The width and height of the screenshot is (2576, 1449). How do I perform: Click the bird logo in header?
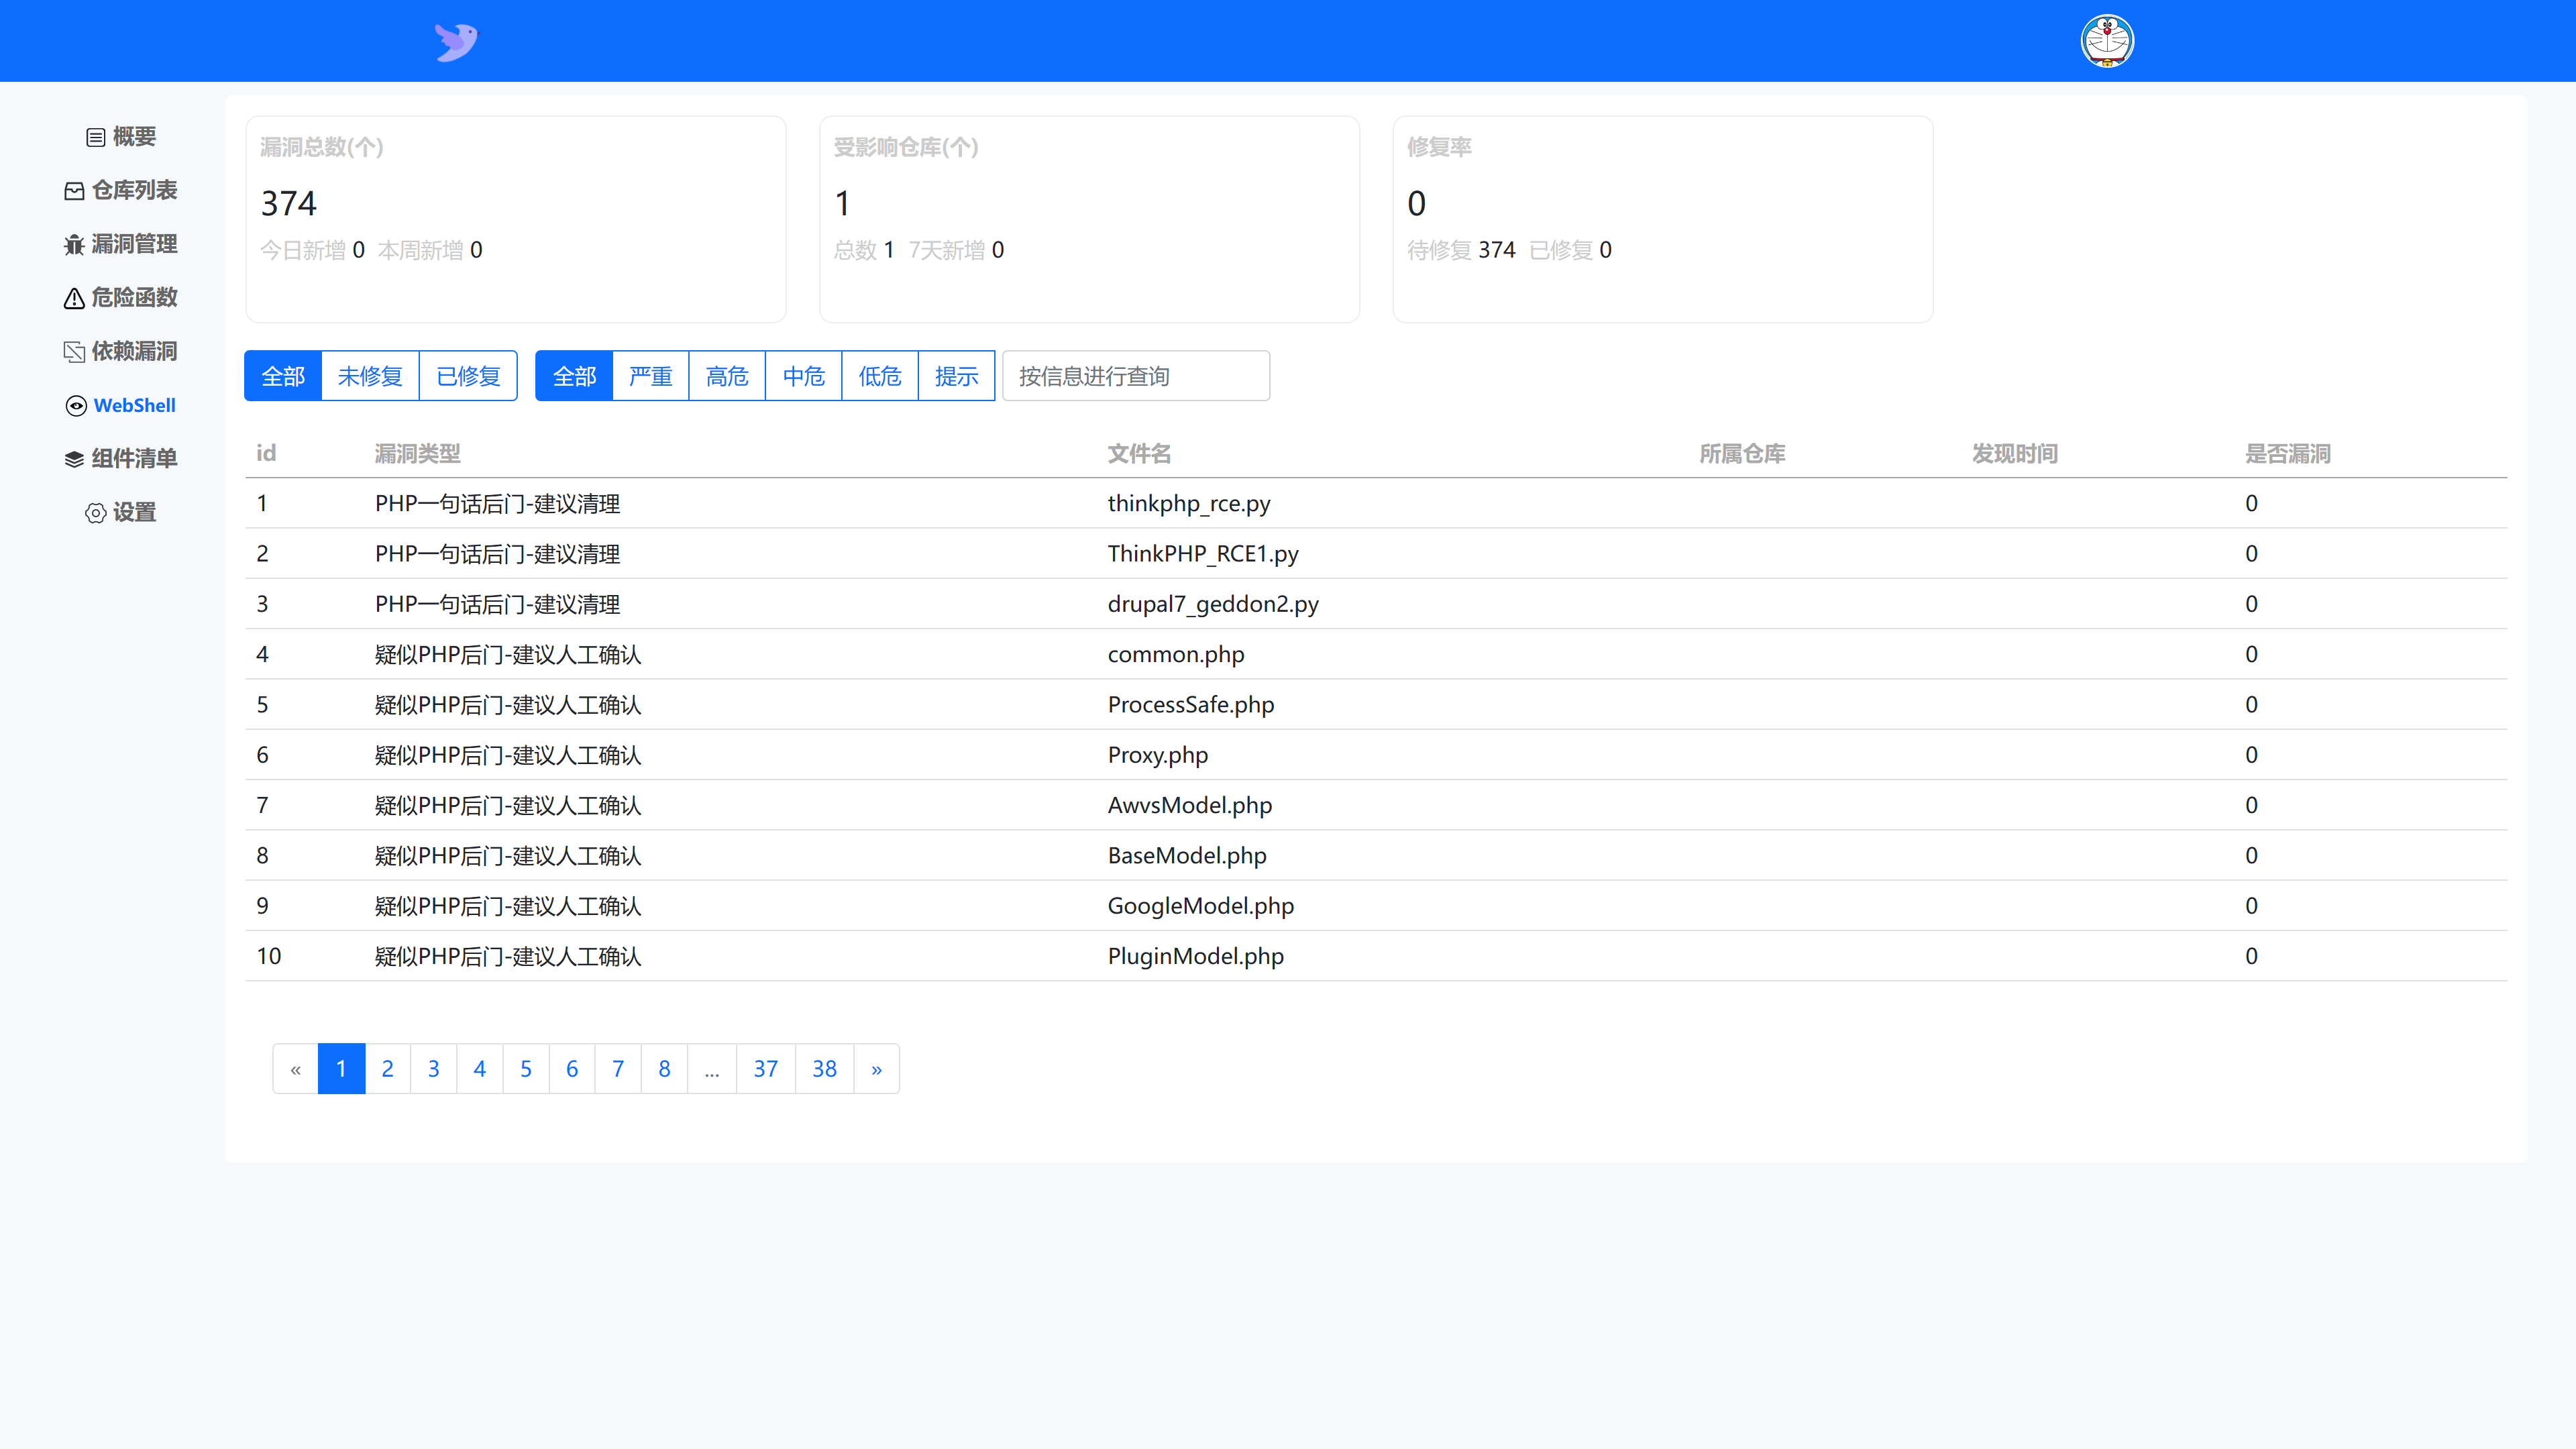[456, 41]
